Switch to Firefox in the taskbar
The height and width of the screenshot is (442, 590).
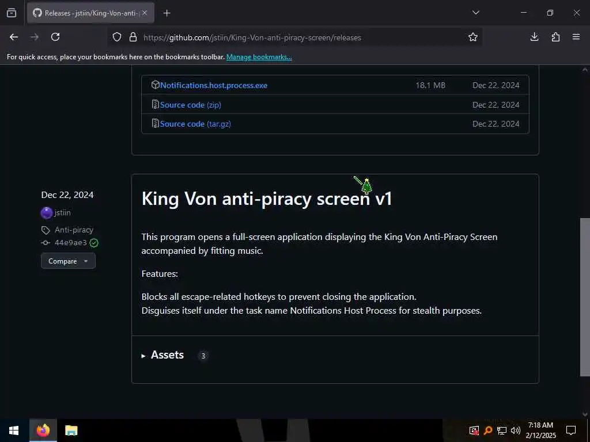tap(43, 430)
